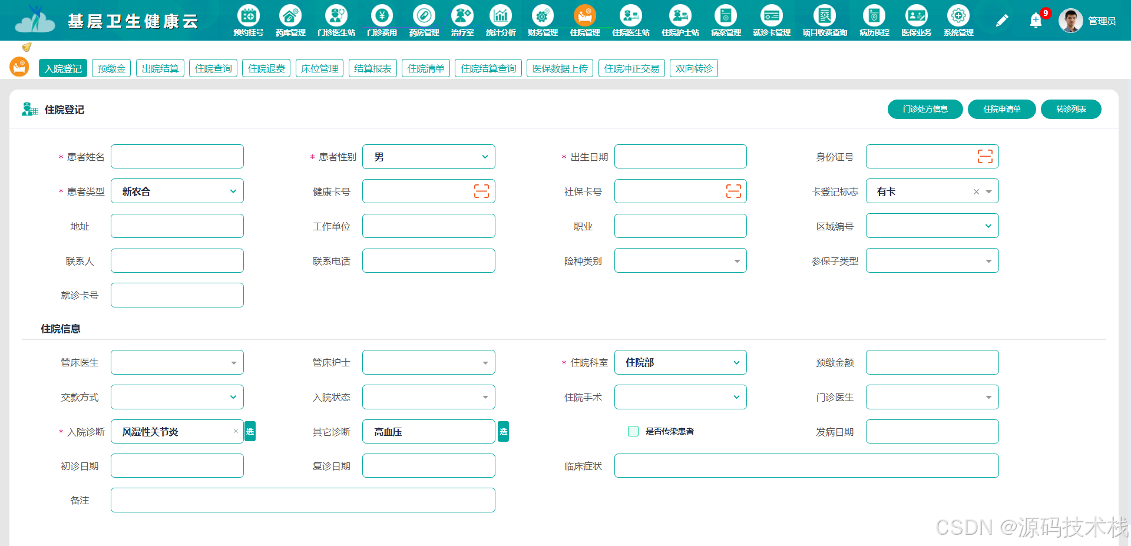Clear the 卡登记标志 value with the x
1131x546 pixels.
point(976,191)
